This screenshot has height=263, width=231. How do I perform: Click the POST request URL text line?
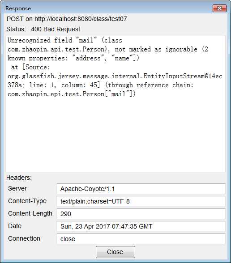pos(67,19)
